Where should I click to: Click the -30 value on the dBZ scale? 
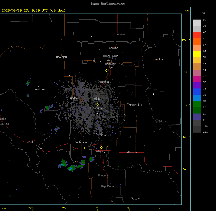[x=205, y=132]
